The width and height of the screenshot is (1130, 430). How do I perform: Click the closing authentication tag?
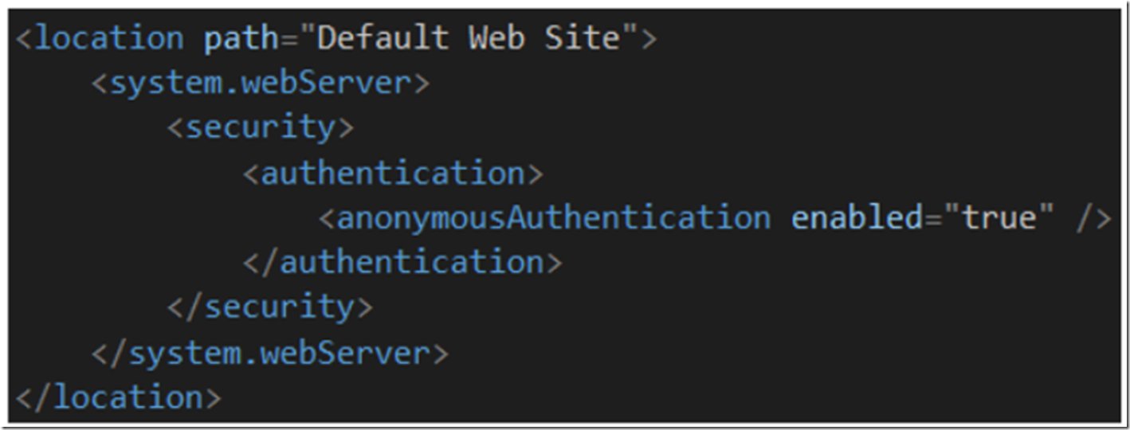[402, 262]
